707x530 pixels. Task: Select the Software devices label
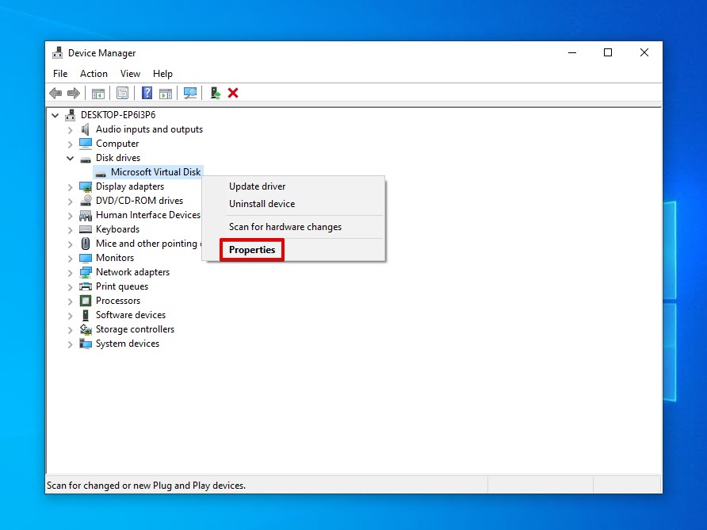tap(130, 315)
